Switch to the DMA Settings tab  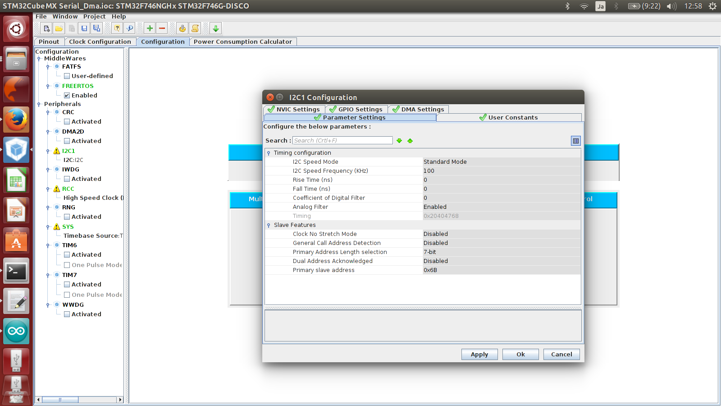(418, 109)
